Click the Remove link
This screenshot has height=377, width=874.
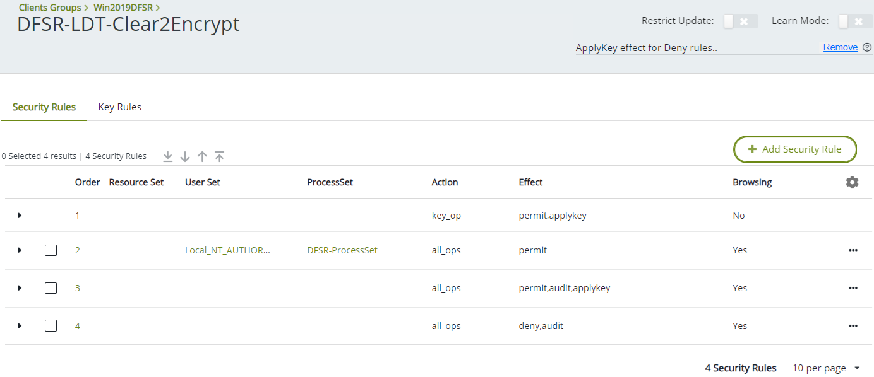[840, 47]
